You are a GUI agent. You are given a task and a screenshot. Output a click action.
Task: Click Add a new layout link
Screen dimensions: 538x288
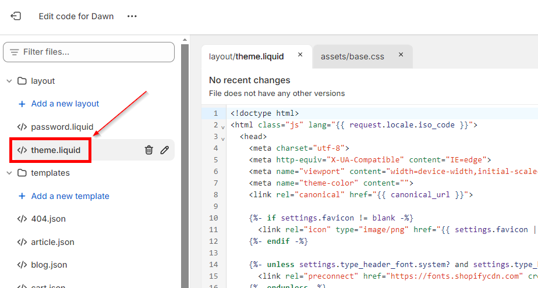tap(65, 104)
